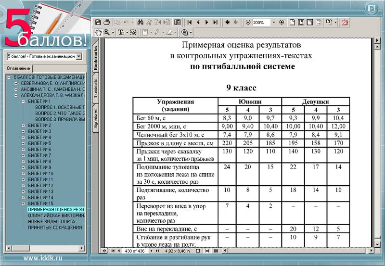
Task: Open the Thumbnails side tab
Action: tap(95, 89)
